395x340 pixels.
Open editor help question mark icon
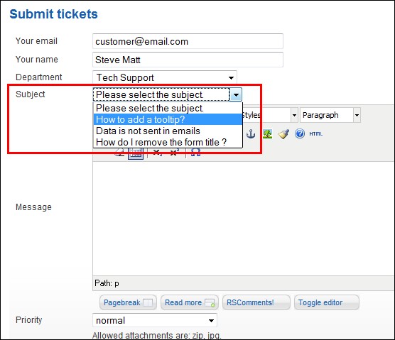300,133
